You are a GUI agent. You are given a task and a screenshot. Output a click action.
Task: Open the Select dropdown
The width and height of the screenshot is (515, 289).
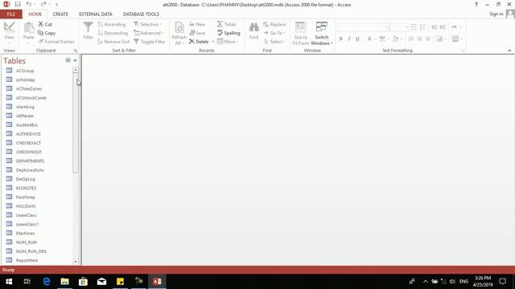click(274, 42)
